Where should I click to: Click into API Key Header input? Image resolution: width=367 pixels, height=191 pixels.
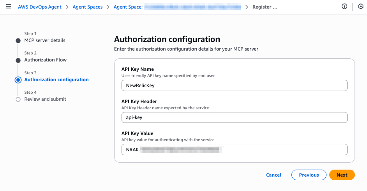click(x=234, y=117)
